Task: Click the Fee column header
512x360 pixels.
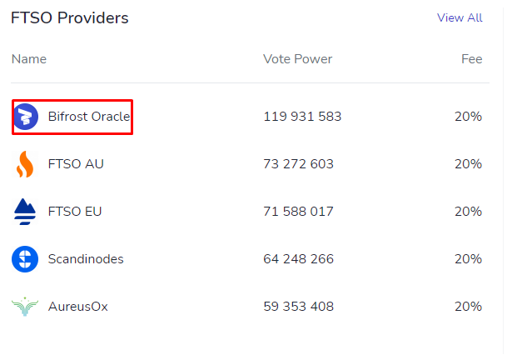Action: tap(471, 59)
